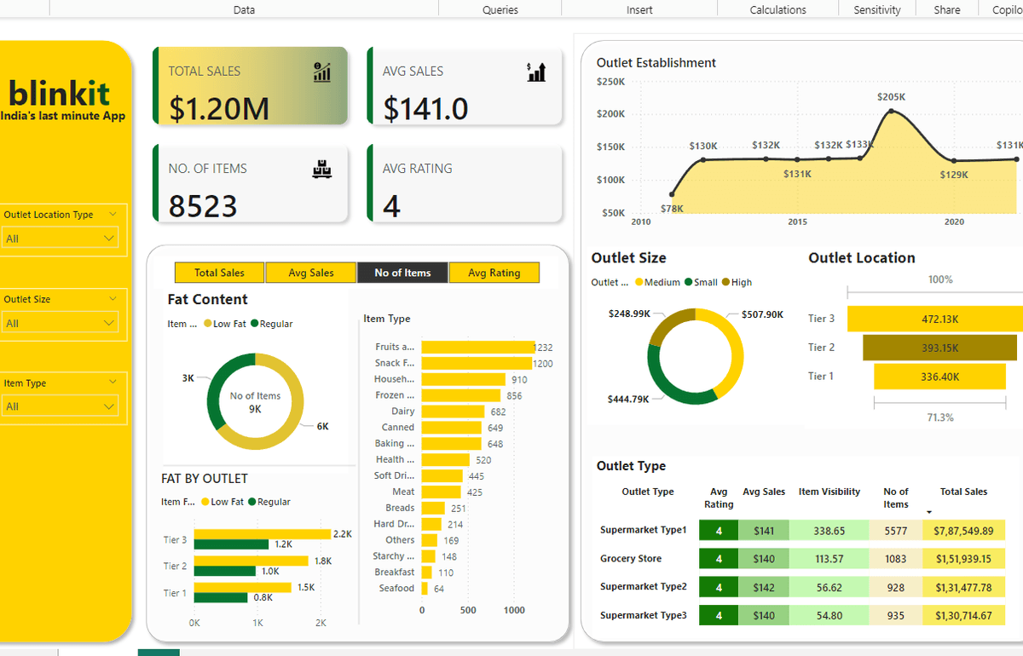This screenshot has height=656, width=1023.
Task: Click the dollar trend icon on Avg Sales card
Action: [536, 72]
